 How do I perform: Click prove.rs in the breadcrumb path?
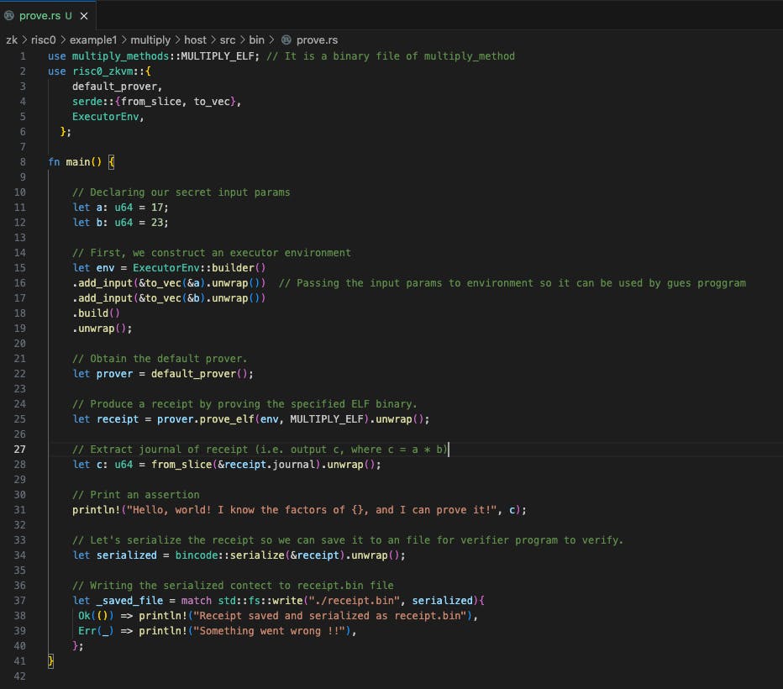pyautogui.click(x=317, y=40)
